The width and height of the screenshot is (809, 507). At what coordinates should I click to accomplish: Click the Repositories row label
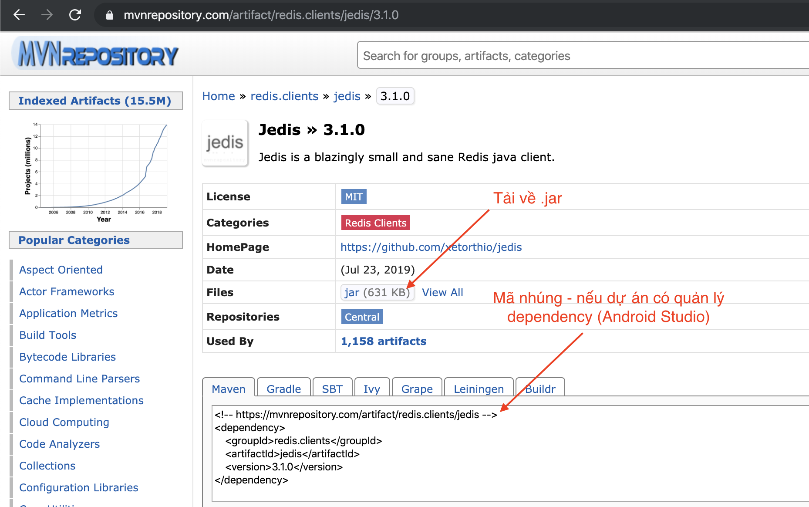pos(243,317)
